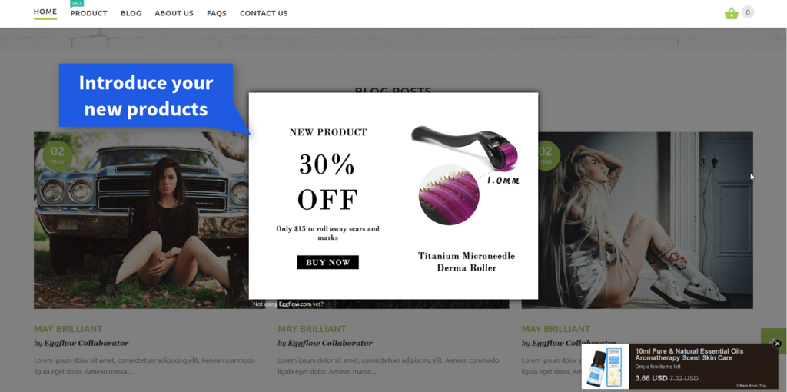The image size is (787, 392).
Task: Click the 'Not using Eggflow.com yet?' link
Action: coord(288,304)
